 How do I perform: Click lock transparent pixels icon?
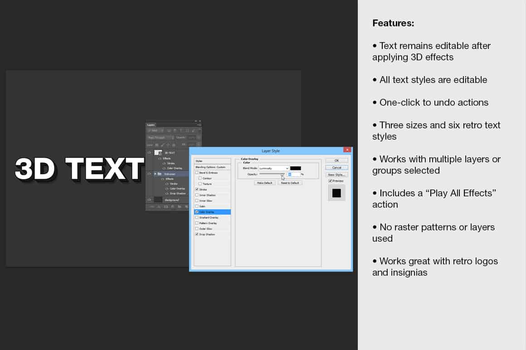[x=156, y=145]
